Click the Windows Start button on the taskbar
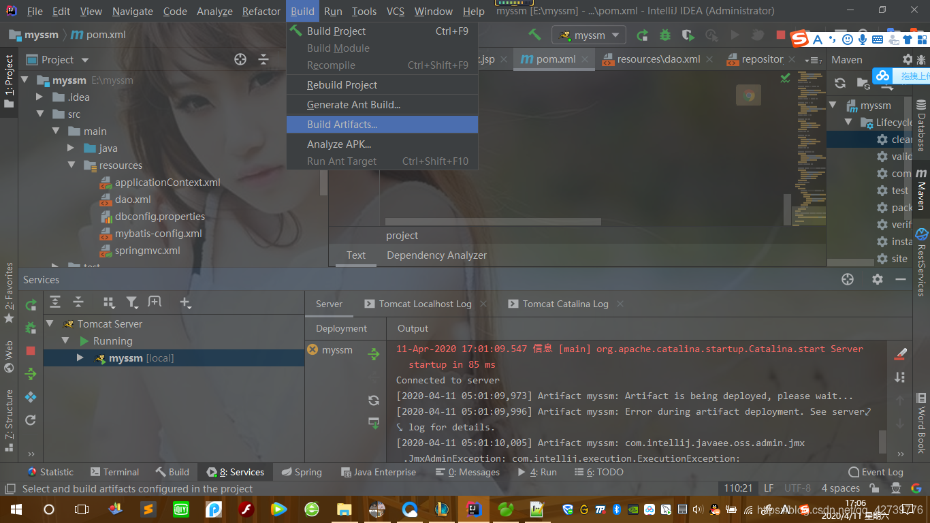Viewport: 930px width, 523px height. click(x=16, y=509)
